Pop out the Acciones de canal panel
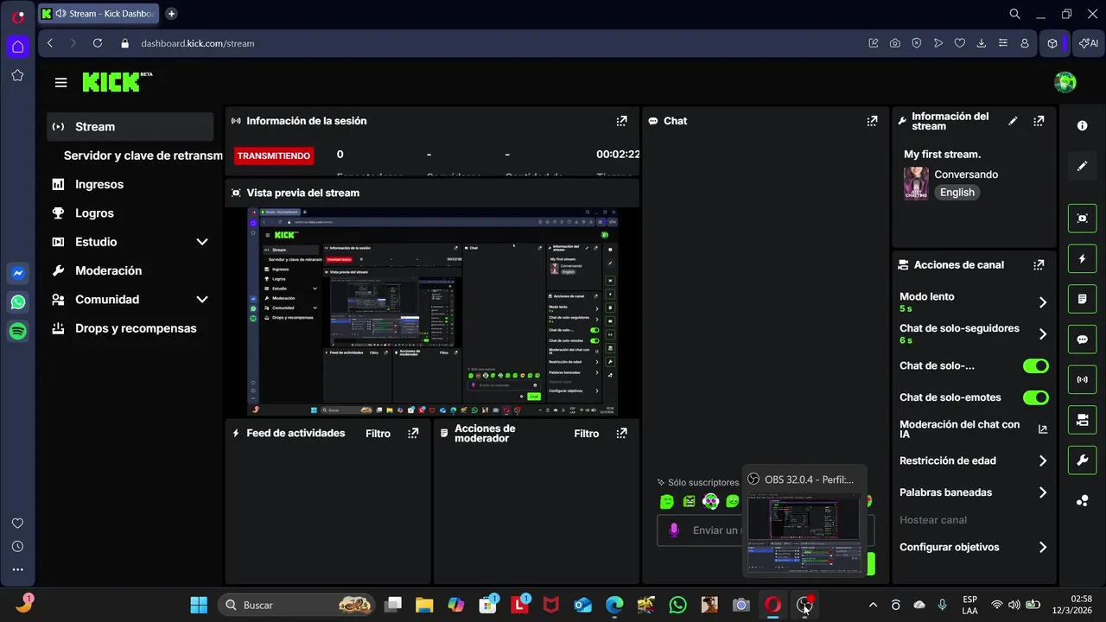The width and height of the screenshot is (1106, 622). click(1039, 264)
